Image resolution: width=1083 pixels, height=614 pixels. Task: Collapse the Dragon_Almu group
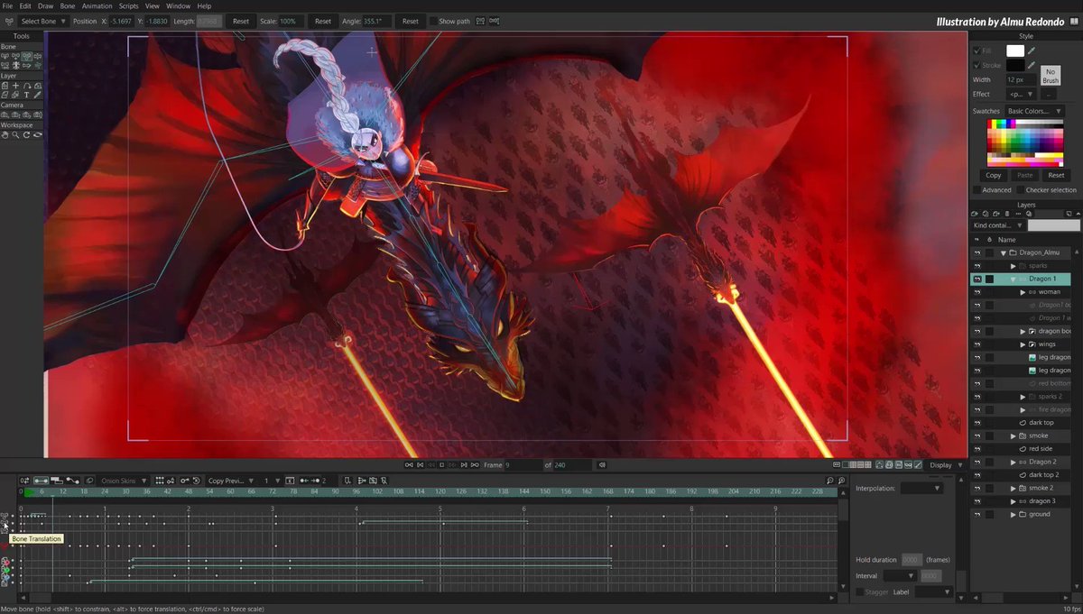pyautogui.click(x=1003, y=253)
